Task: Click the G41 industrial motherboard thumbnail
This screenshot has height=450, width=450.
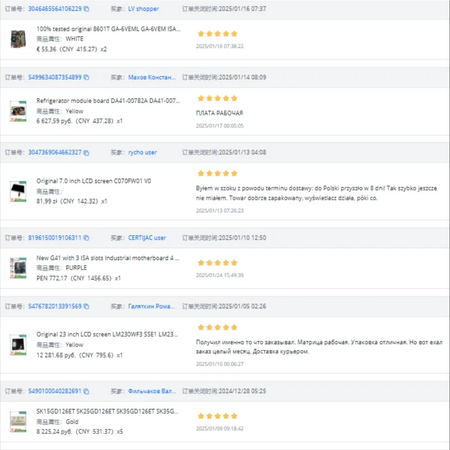Action: 18,268
